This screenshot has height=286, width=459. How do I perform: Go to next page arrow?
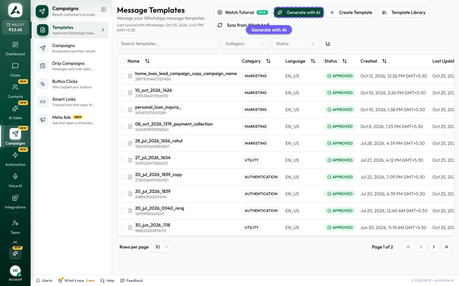[x=434, y=247]
